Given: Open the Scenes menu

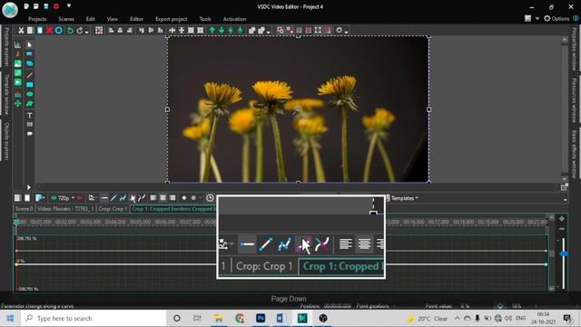Looking at the screenshot, I should point(66,19).
